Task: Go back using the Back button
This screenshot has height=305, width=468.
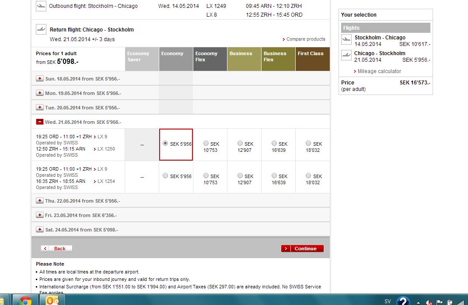Action: pyautogui.click(x=56, y=249)
